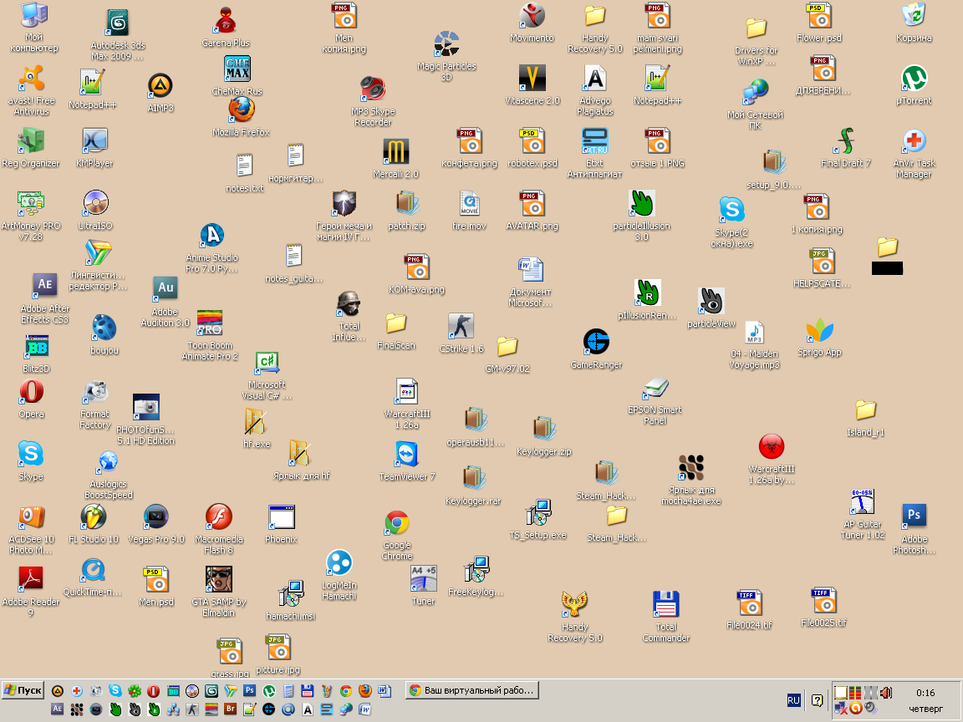Viewport: 963px width, 722px height.
Task: Open the µTorrent desktop icon
Action: [914, 79]
